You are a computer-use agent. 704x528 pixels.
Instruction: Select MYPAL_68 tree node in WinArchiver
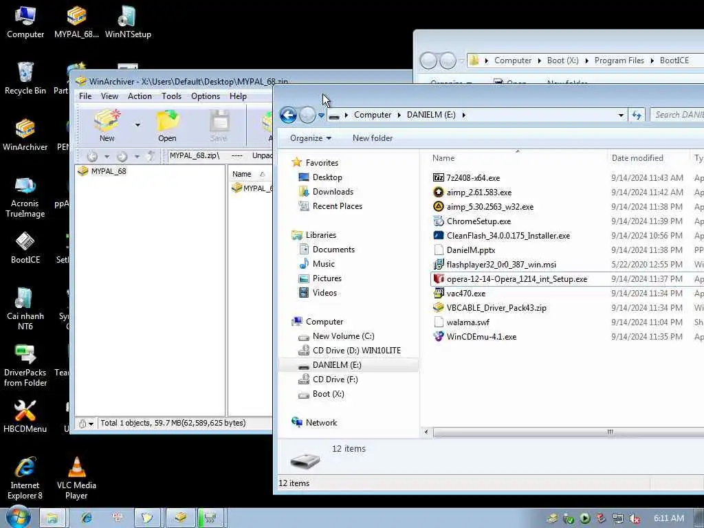[108, 171]
